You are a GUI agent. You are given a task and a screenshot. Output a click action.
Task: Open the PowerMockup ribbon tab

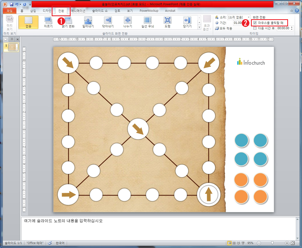(x=149, y=11)
